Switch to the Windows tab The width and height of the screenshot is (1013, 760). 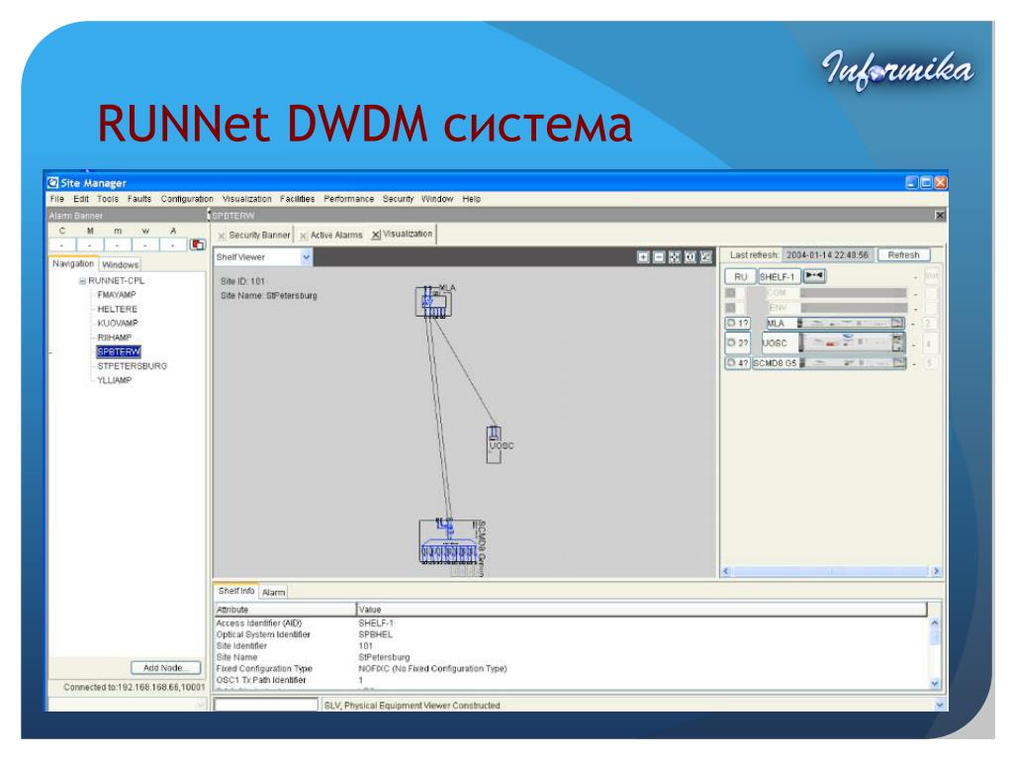[x=120, y=265]
